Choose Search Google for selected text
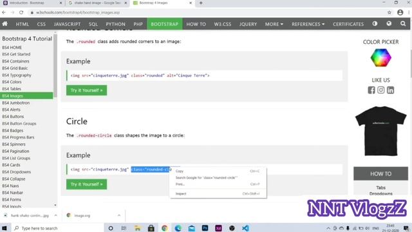 pos(218,178)
